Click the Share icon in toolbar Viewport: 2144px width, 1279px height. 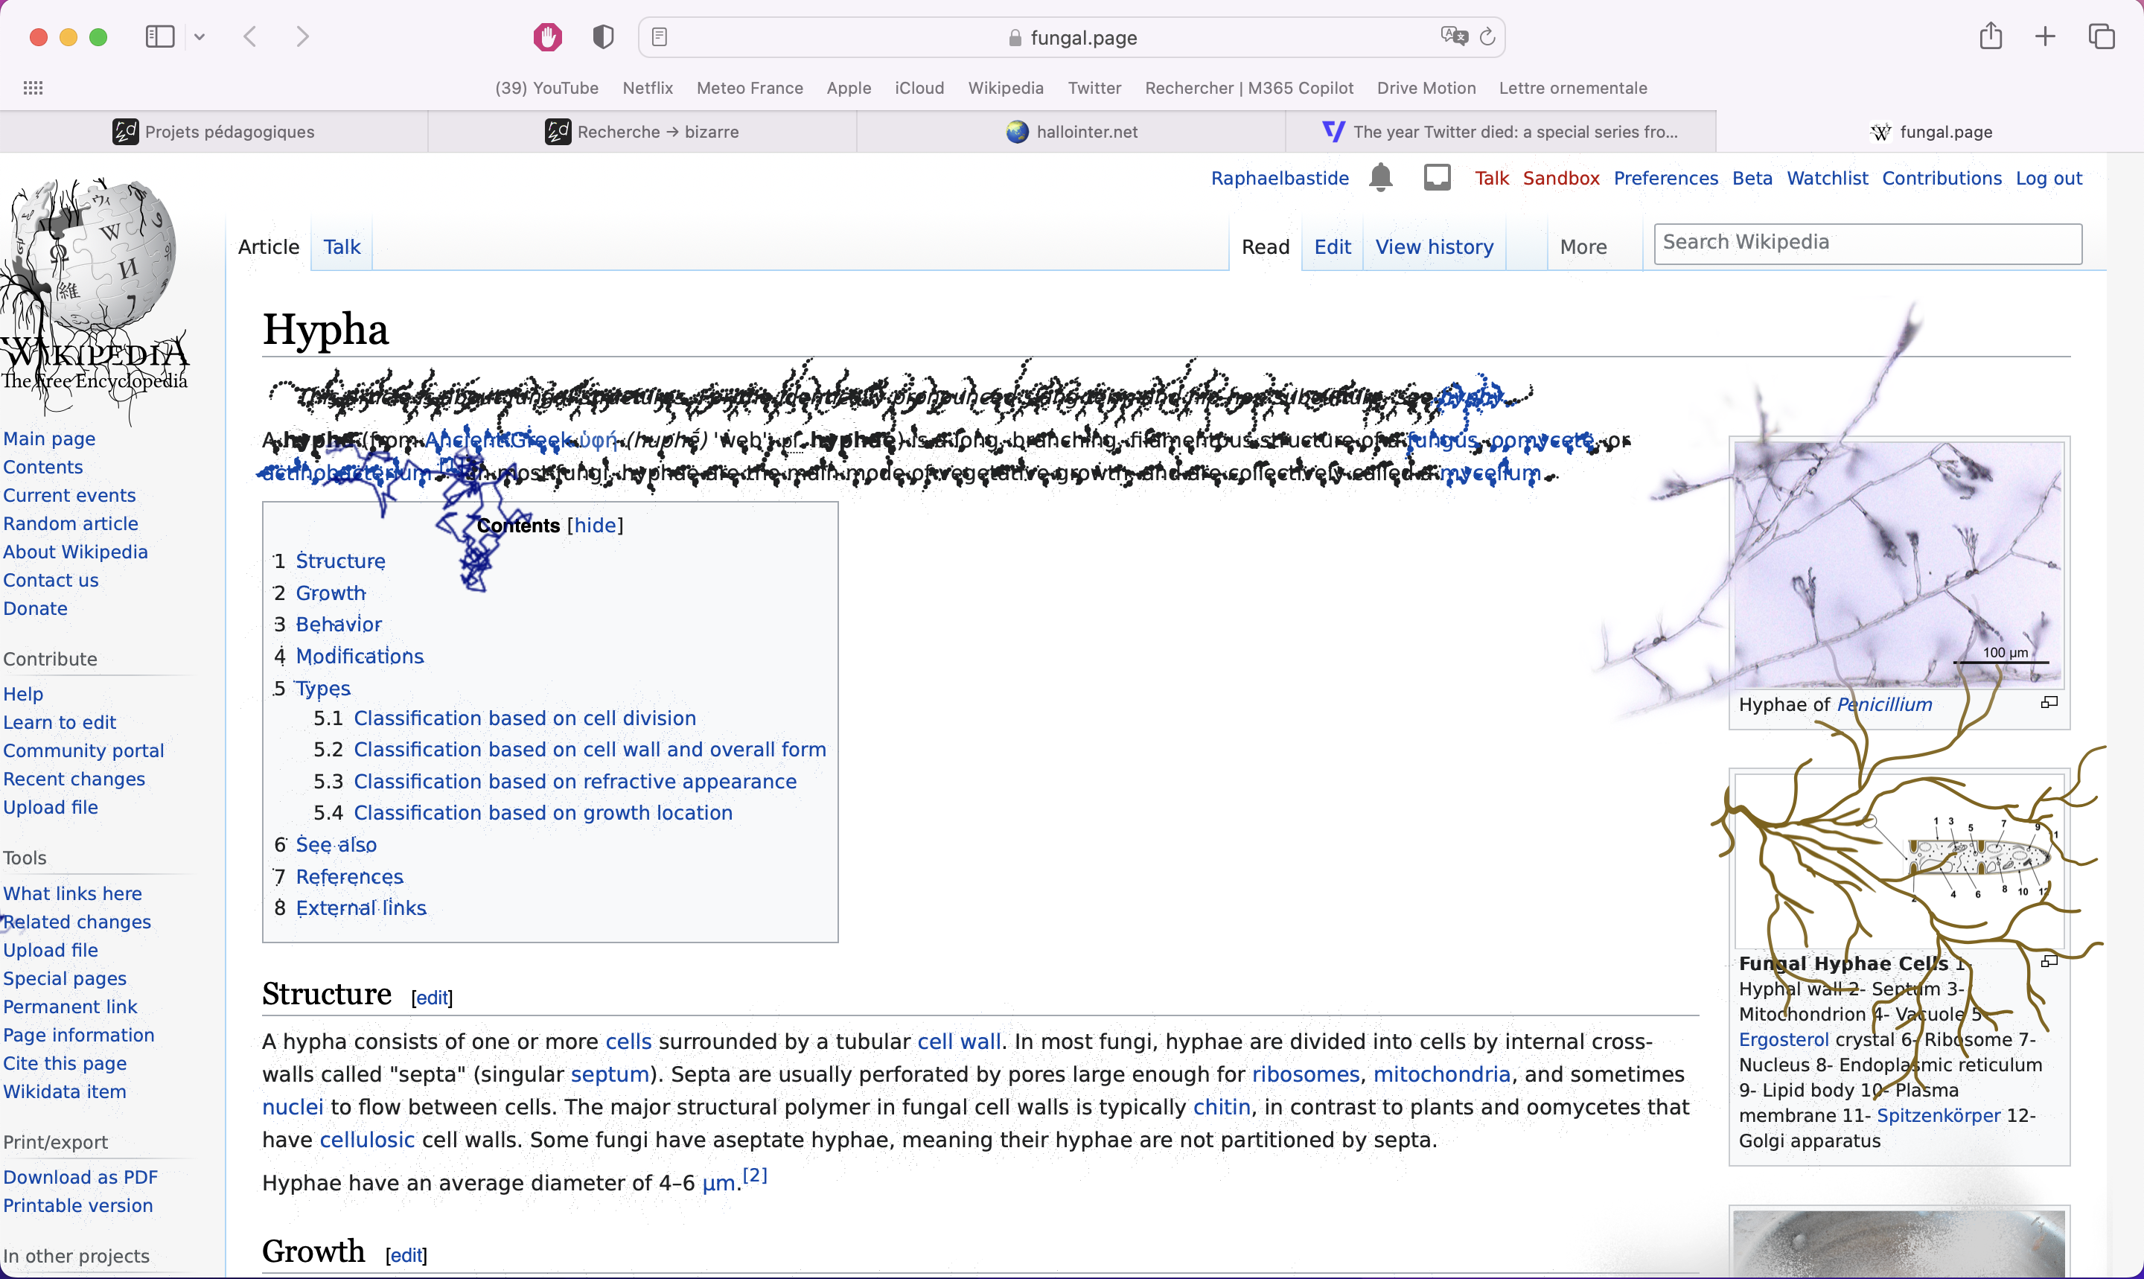pyautogui.click(x=1991, y=37)
